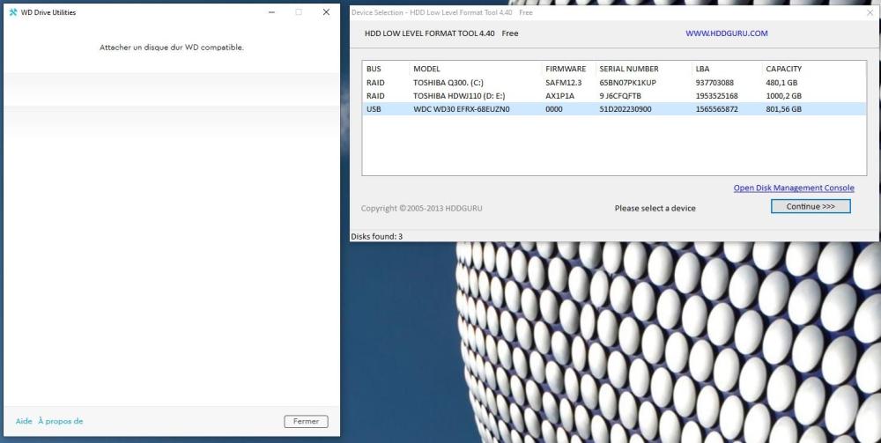
Task: Open the Aide link in WD Drive Utilities
Action: coord(24,421)
